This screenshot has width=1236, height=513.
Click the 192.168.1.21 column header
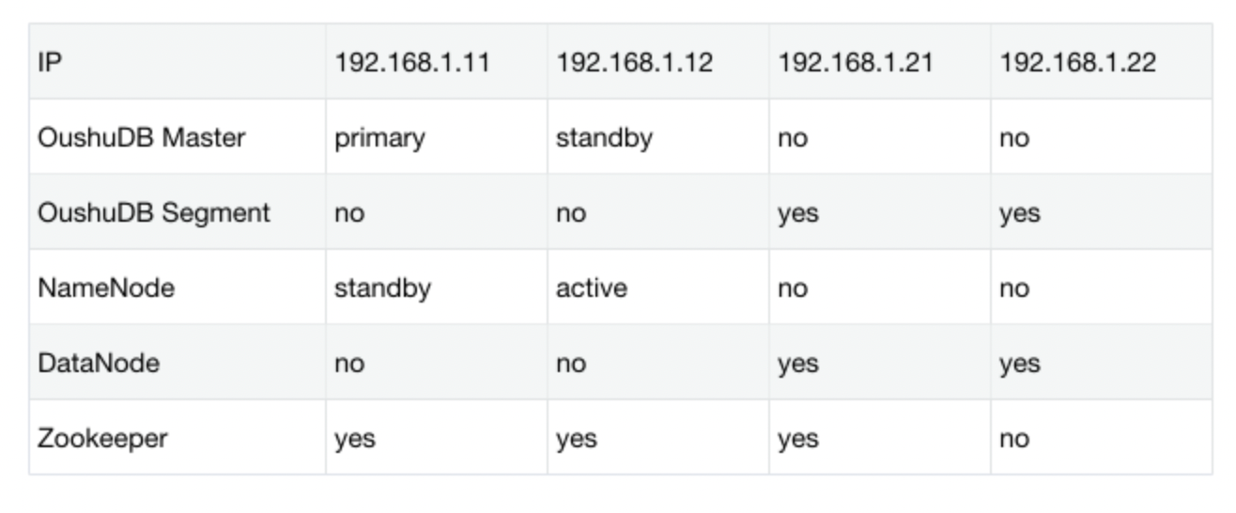coord(855,63)
